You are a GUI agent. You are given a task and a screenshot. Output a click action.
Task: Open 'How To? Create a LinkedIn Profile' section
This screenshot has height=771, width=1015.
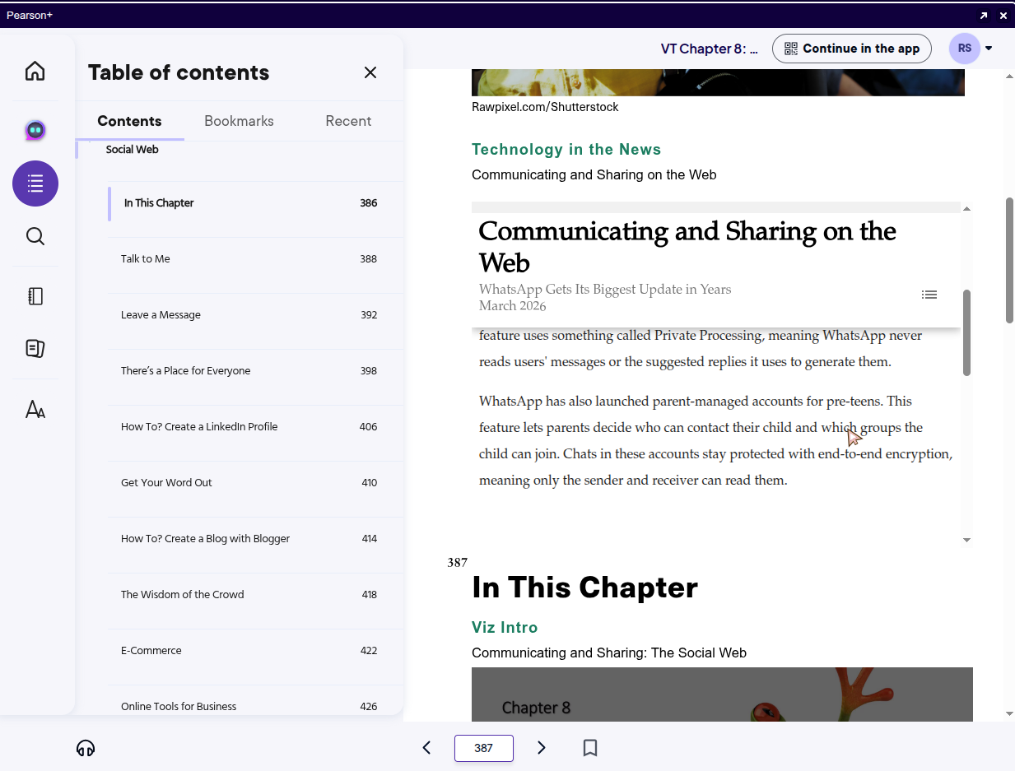pyautogui.click(x=199, y=427)
